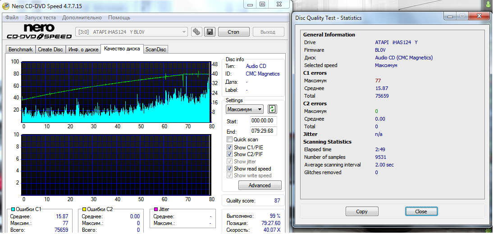The height and width of the screenshot is (234, 493).
Task: Expand the ATAPI iHAS124 drive dropdown
Action: coord(184,32)
